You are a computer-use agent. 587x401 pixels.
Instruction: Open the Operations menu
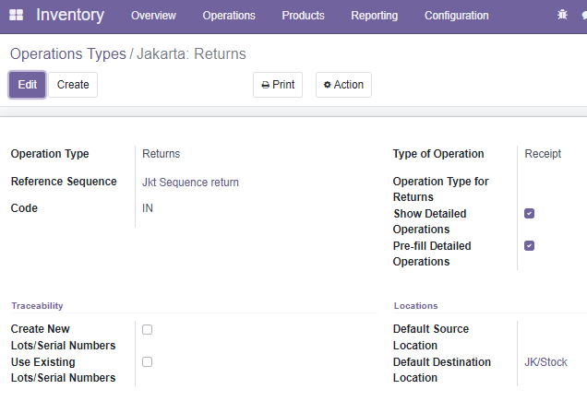229,16
